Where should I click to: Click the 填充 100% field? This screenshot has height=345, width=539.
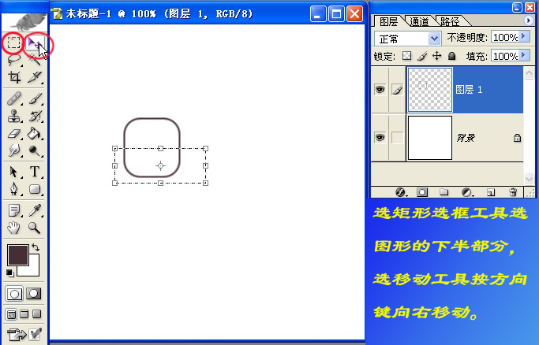[x=504, y=56]
